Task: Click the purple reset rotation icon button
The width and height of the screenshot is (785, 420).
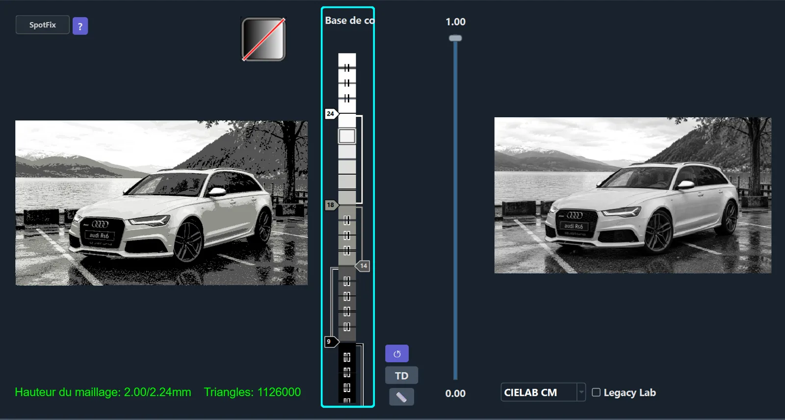Action: pos(397,354)
